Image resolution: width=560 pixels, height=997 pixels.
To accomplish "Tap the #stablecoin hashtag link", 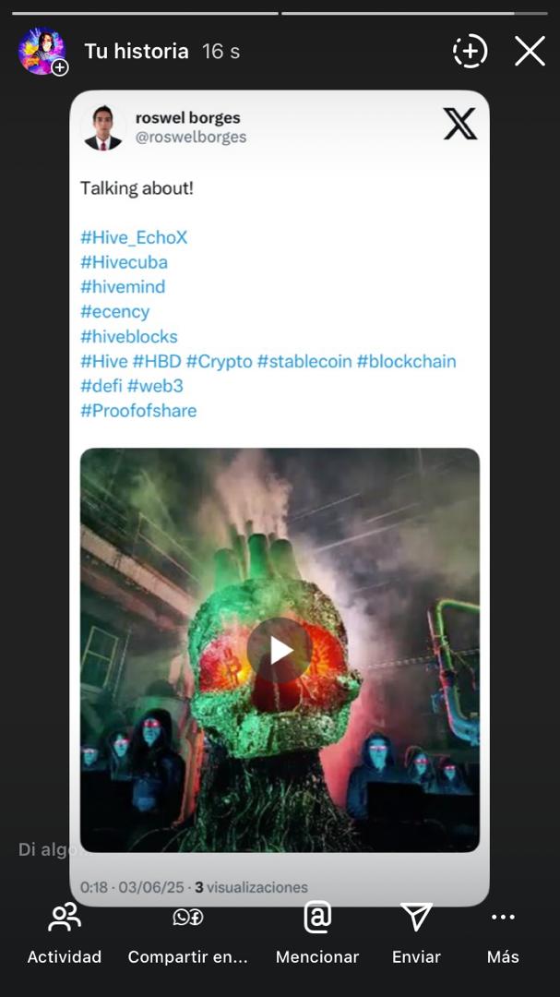I will click(x=304, y=361).
